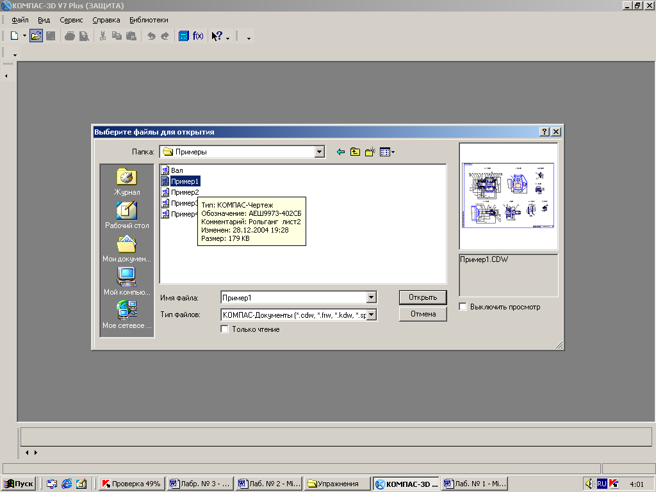
Task: Switch to Лабр. № 3 taskbar window
Action: [x=201, y=484]
